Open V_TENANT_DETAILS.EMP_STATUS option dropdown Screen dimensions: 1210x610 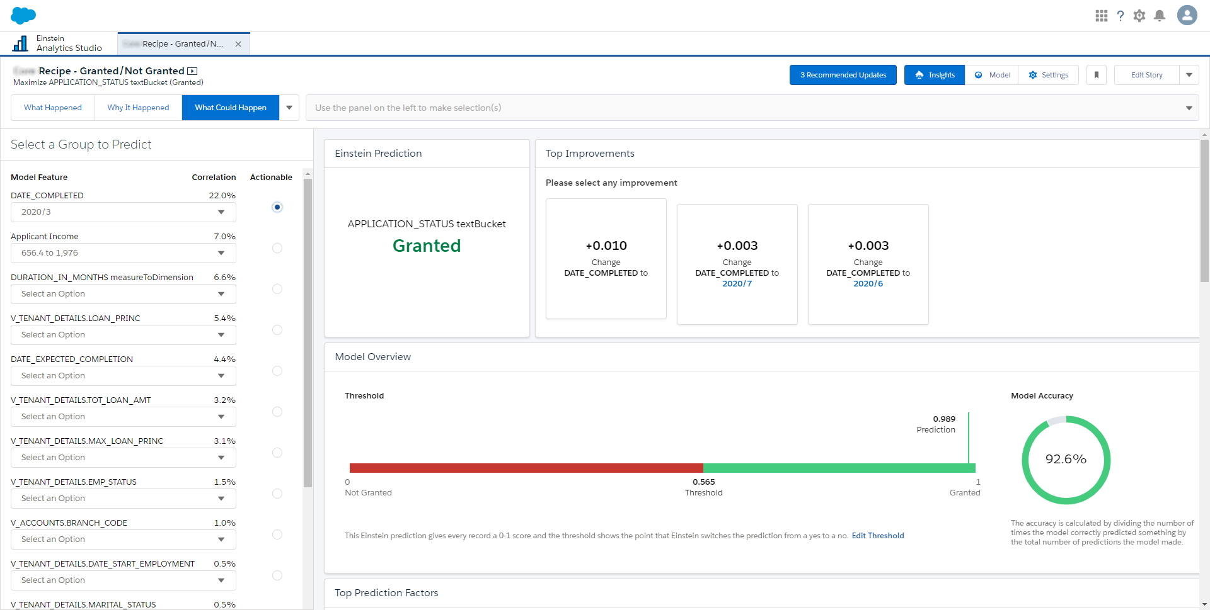[x=124, y=499]
